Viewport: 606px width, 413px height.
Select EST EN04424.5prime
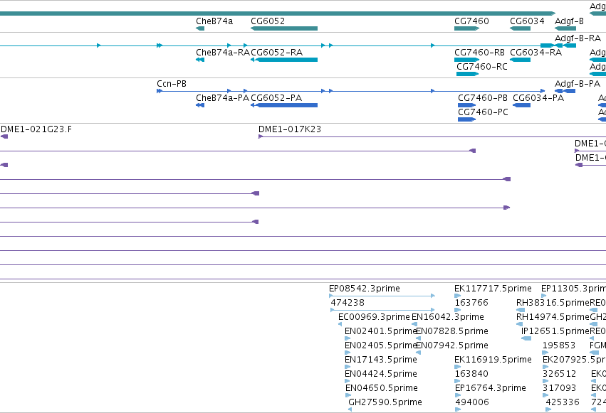pyautogui.click(x=348, y=381)
